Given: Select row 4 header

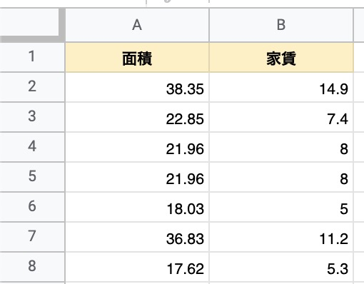Looking at the screenshot, I should point(32,147).
